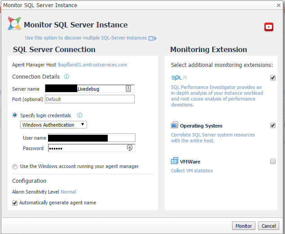285x234 pixels.
Task: Click the password field lock icon
Action: point(129,148)
